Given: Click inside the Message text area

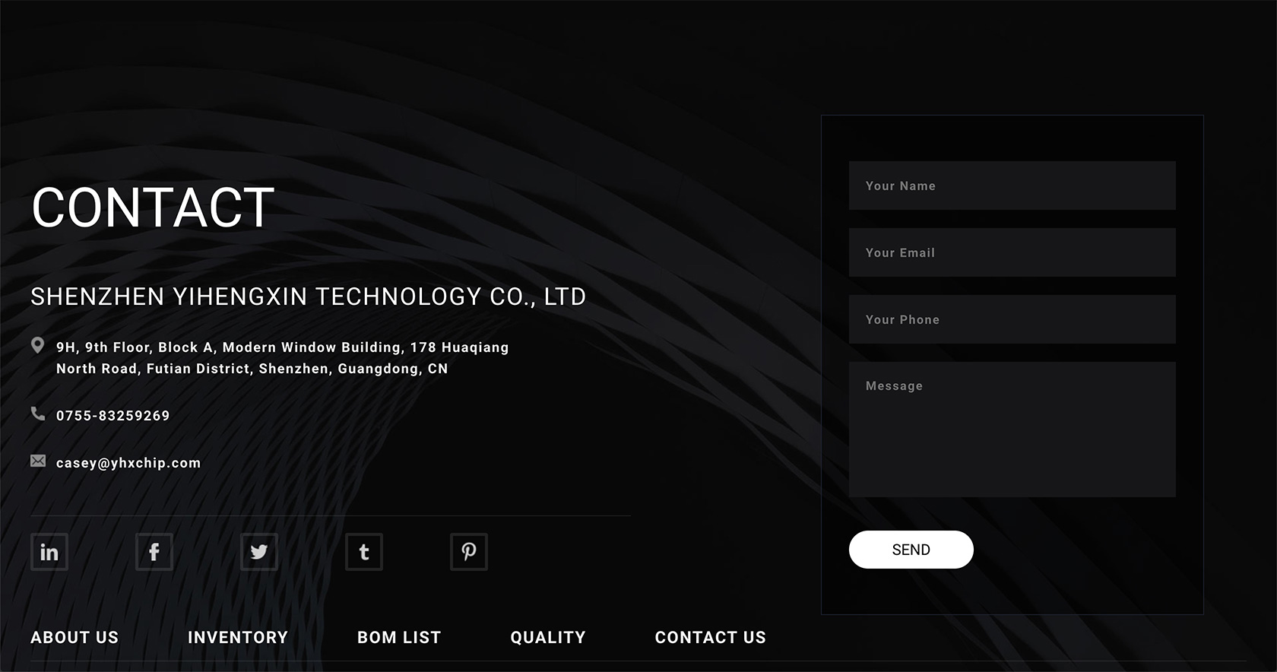Looking at the screenshot, I should tap(1012, 430).
